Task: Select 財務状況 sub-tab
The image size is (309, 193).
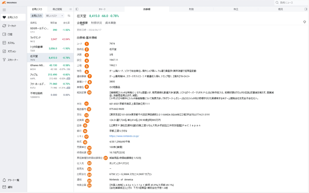Action: pyautogui.click(x=96, y=23)
